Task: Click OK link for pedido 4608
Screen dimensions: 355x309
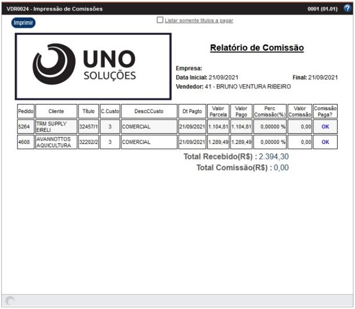Action: 325,142
